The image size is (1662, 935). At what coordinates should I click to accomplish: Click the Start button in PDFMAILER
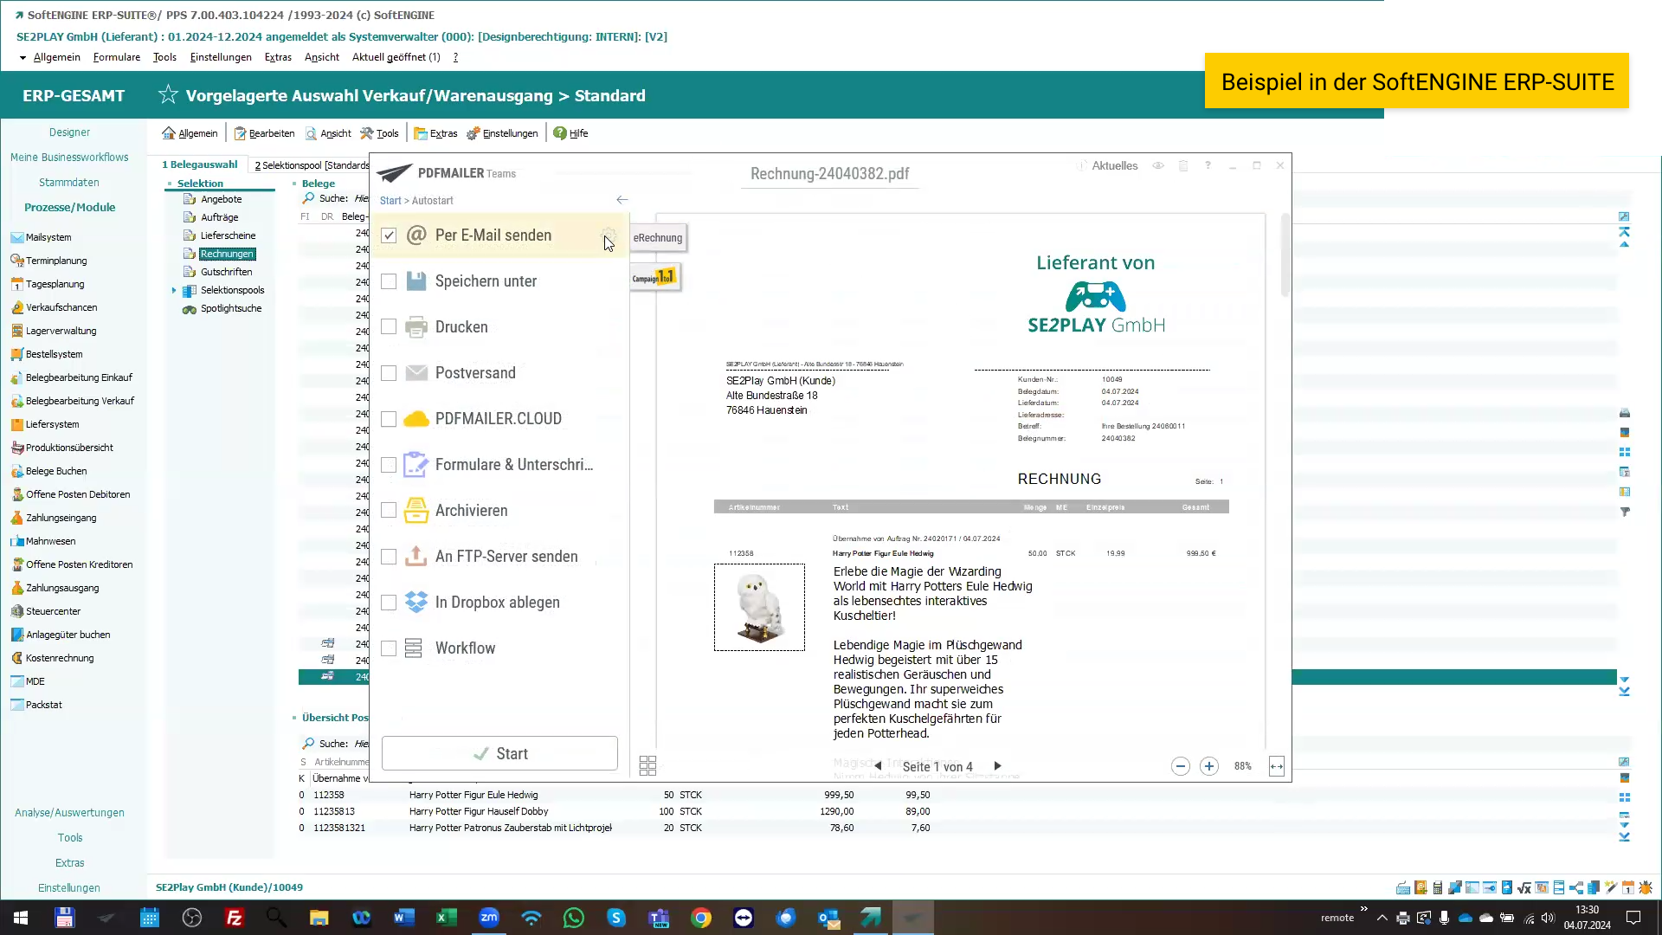coord(499,753)
